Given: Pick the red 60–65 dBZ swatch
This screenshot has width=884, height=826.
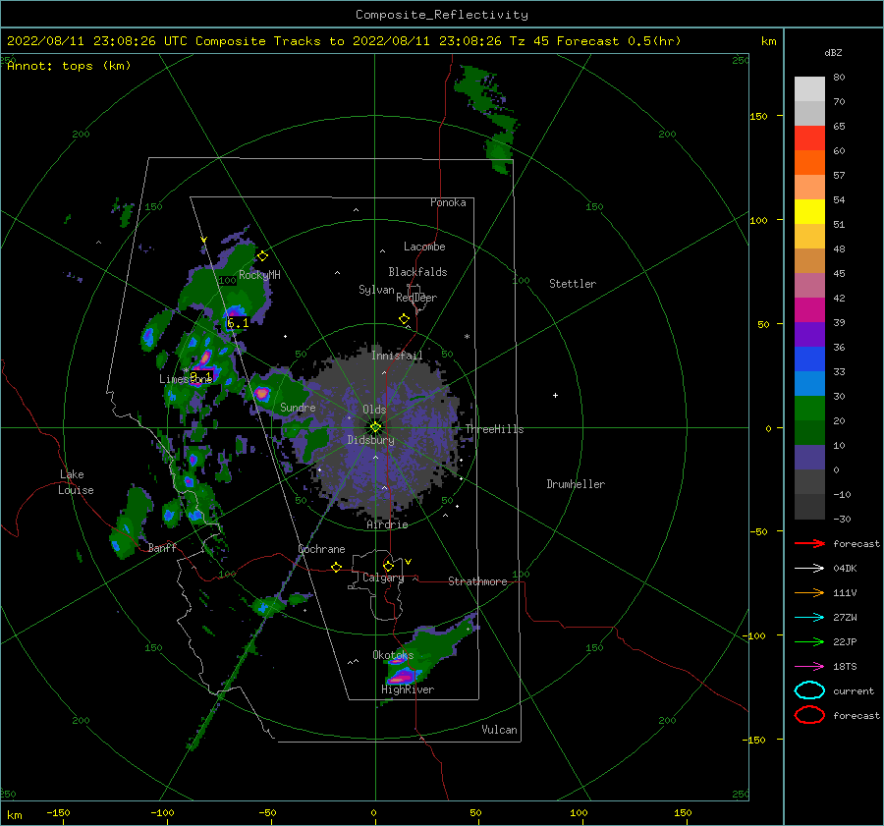Looking at the screenshot, I should point(809,138).
